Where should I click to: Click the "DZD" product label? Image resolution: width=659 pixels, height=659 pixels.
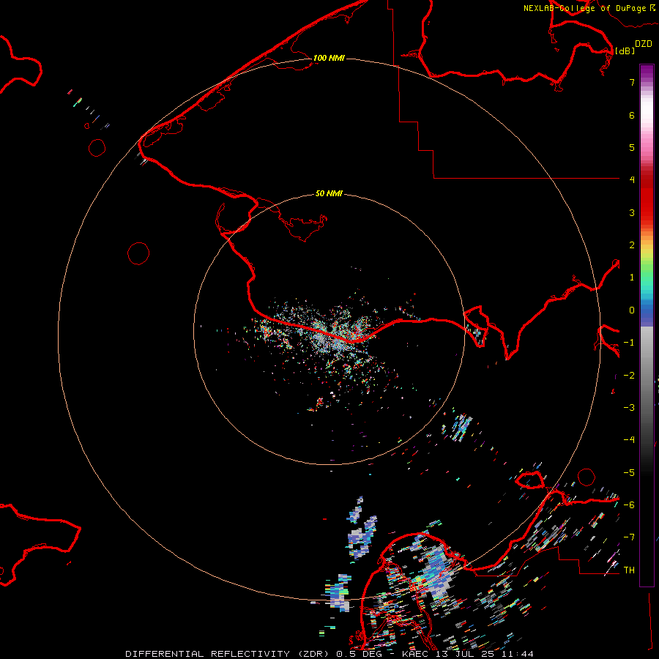pyautogui.click(x=644, y=44)
